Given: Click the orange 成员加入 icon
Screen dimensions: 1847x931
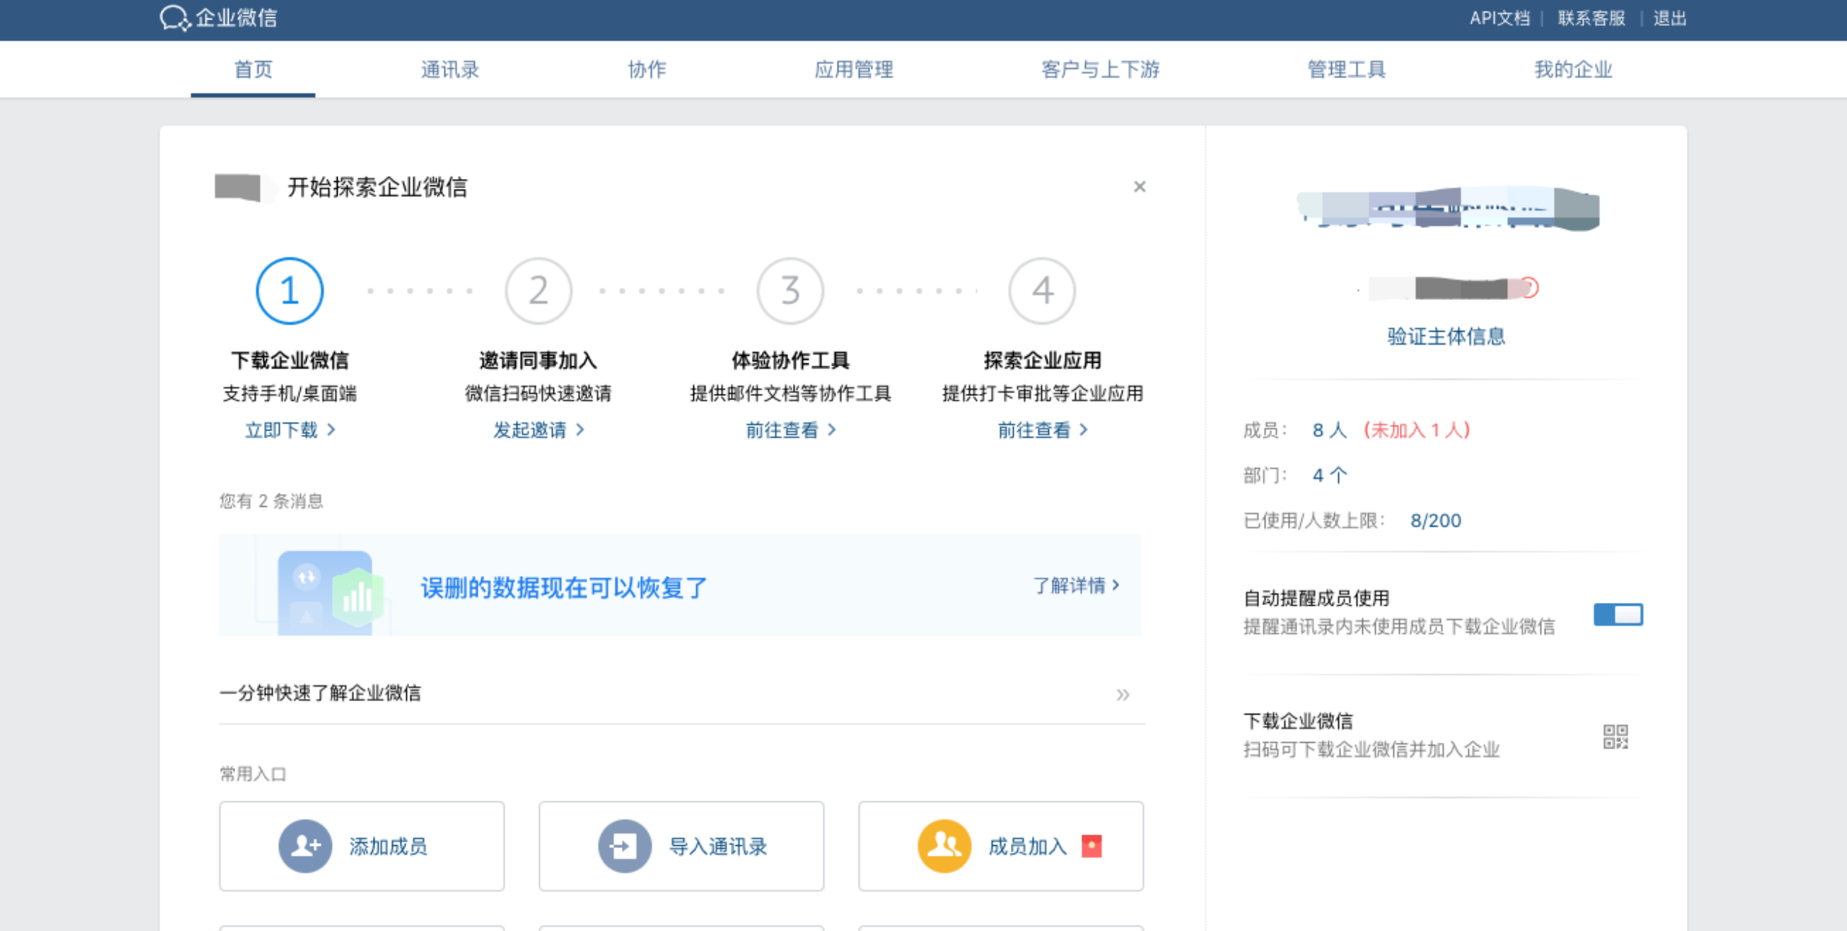Looking at the screenshot, I should tap(944, 846).
